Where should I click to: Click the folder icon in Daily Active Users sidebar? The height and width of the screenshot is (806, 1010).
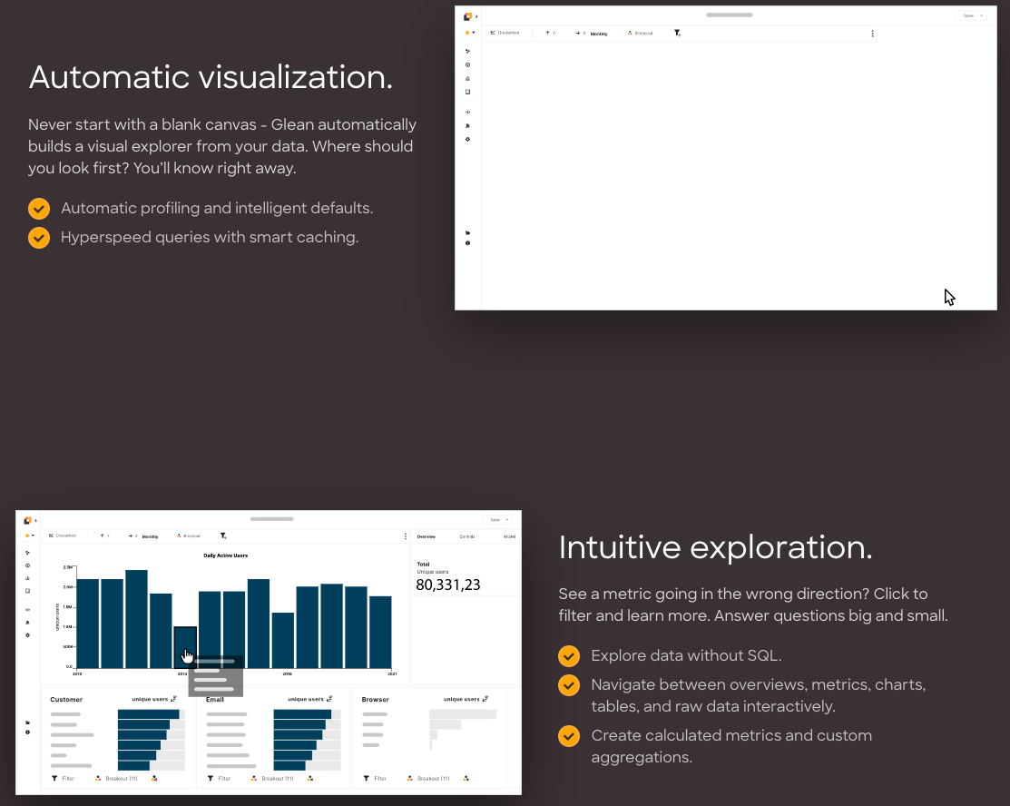[27, 722]
